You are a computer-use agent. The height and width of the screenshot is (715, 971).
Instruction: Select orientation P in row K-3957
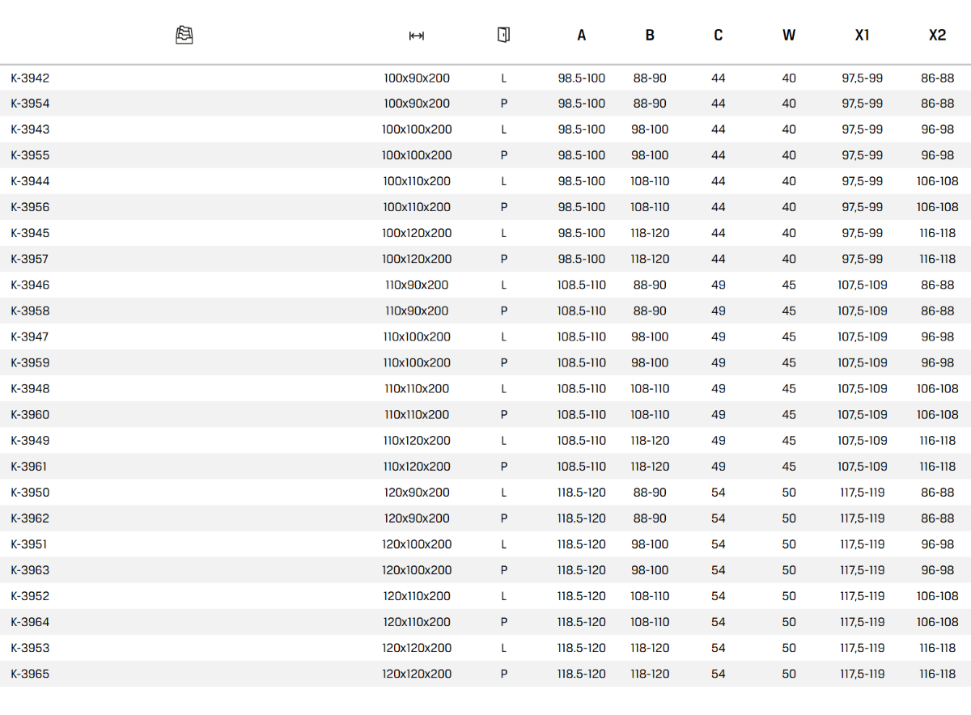pyautogui.click(x=503, y=259)
